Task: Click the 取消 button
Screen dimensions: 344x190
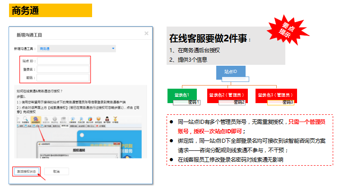Action: click(56, 172)
